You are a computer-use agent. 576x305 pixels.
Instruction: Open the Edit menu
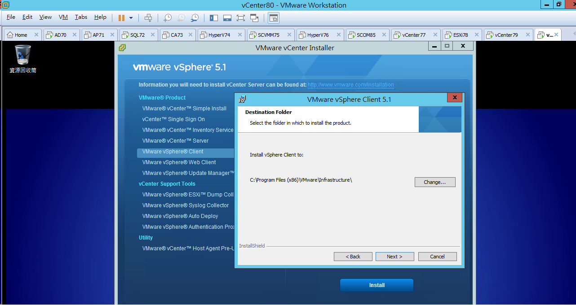point(27,17)
